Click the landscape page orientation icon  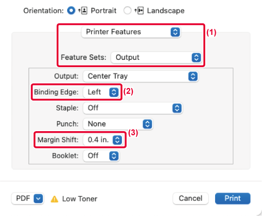tap(139, 11)
